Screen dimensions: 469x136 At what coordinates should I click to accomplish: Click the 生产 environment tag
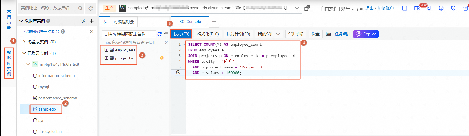[x=109, y=8]
